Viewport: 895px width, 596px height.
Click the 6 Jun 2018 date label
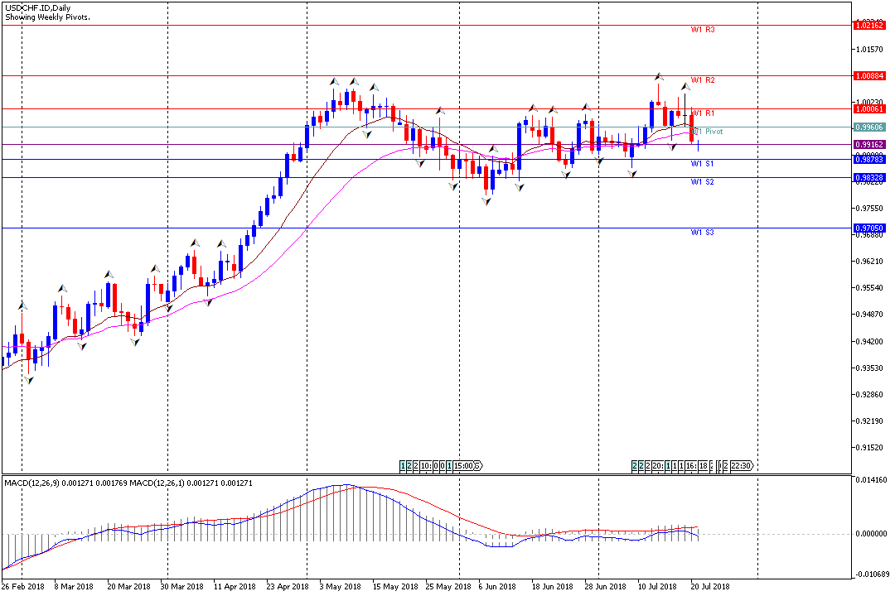click(497, 587)
